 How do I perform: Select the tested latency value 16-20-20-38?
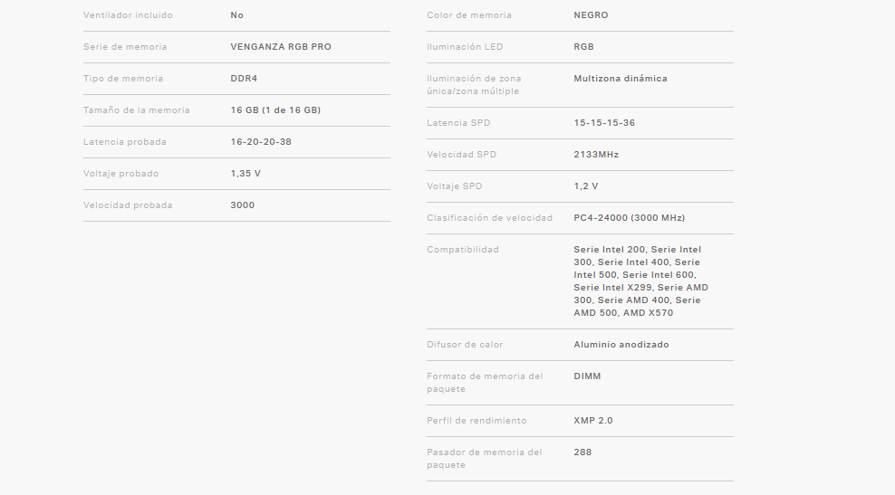(261, 142)
